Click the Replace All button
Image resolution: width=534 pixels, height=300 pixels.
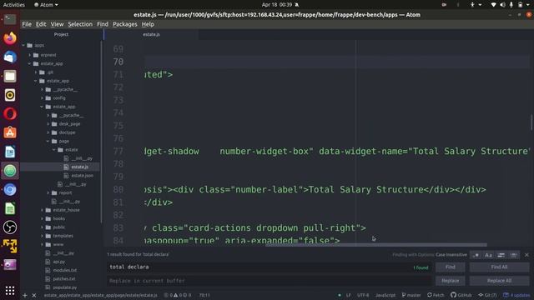pos(499,281)
